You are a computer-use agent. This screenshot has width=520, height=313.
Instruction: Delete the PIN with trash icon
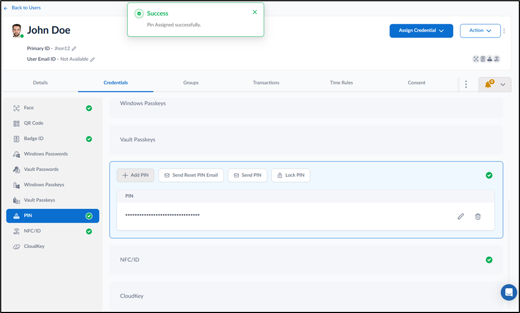tap(478, 217)
